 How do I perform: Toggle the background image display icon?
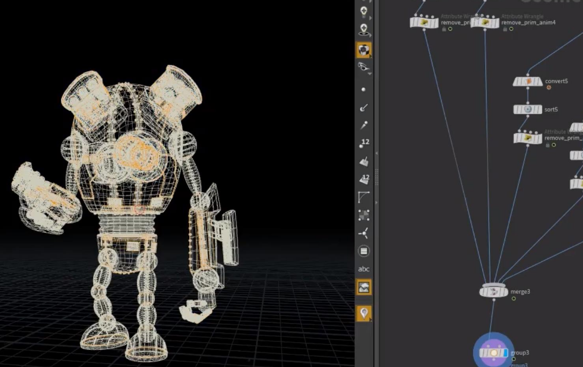[364, 287]
